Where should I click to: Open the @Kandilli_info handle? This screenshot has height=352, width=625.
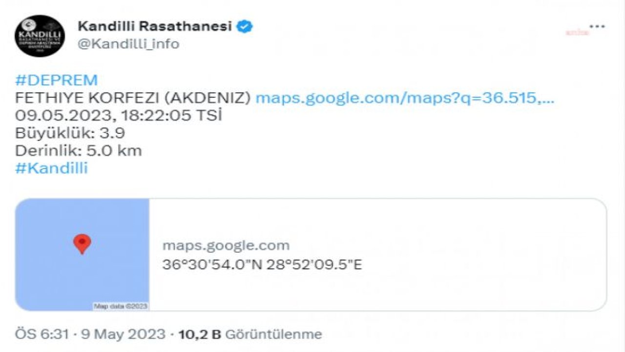pyautogui.click(x=128, y=44)
